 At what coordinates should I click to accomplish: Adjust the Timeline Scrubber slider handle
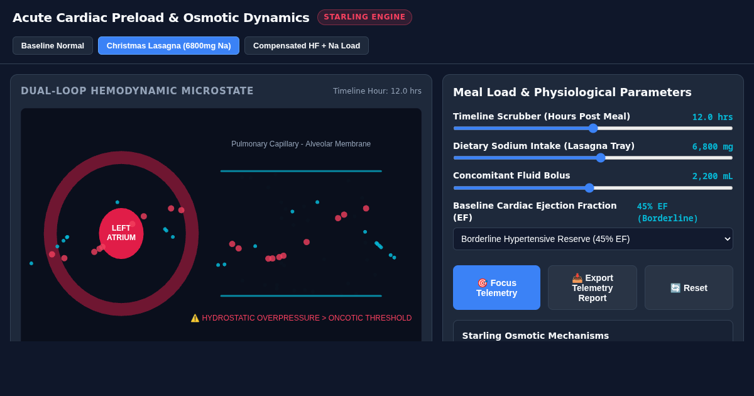click(x=593, y=128)
